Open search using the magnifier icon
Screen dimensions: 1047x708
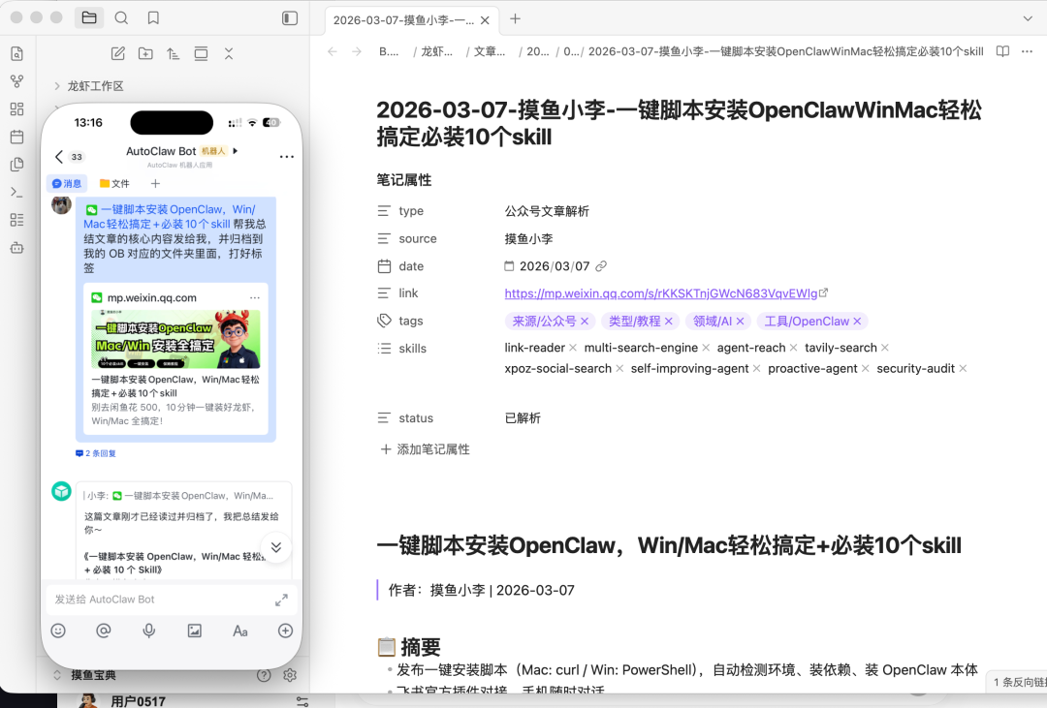[x=120, y=17]
